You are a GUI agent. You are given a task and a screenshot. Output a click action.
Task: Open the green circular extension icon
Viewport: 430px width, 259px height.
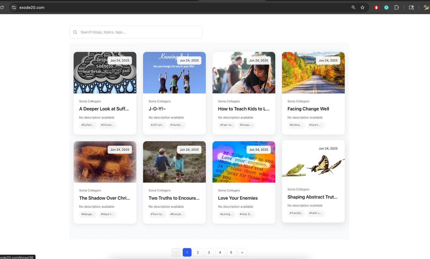(x=386, y=8)
